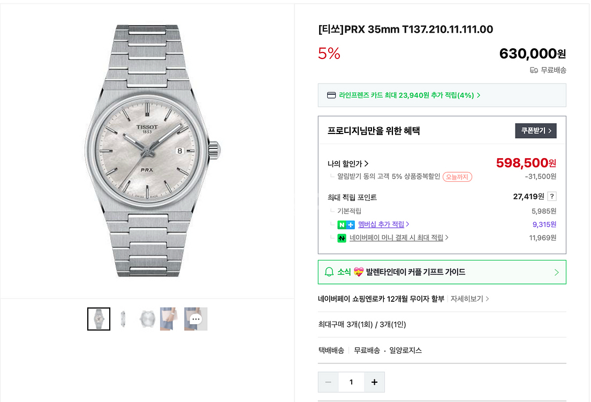Click the help question mark beside 27,419원
Screen dimensions: 591x402
click(552, 196)
